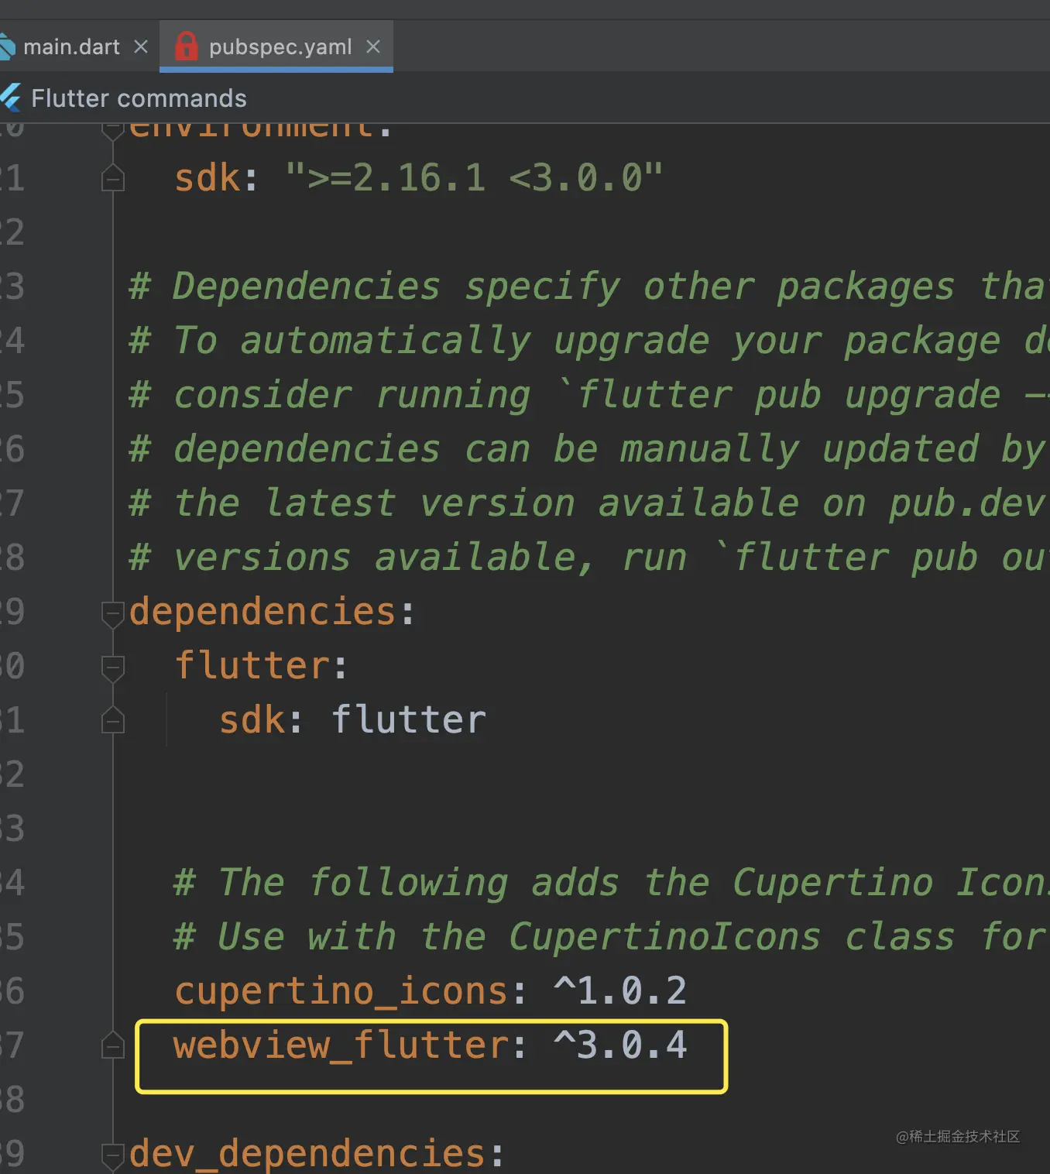Select the pubspec.yaml tab label

[x=280, y=47]
